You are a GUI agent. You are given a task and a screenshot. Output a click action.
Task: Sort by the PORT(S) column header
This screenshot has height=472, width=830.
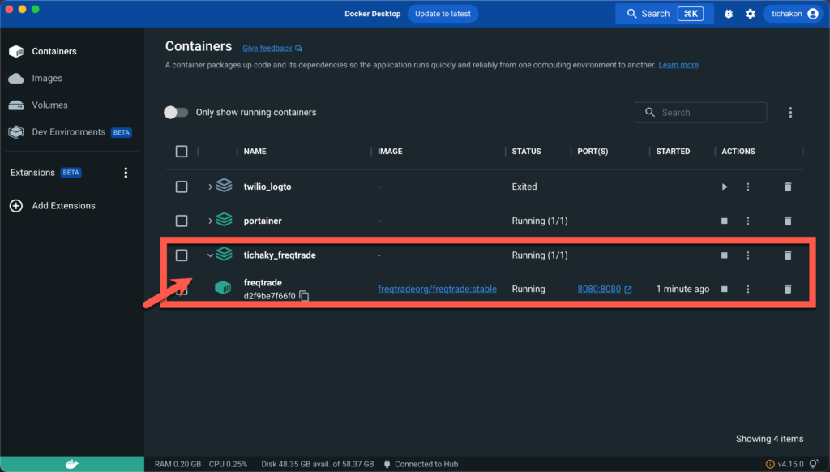(x=593, y=152)
